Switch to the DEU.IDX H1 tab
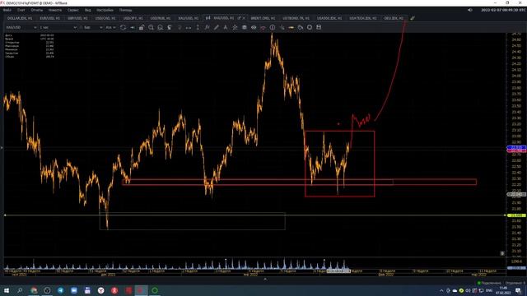527x296 pixels. (394, 18)
